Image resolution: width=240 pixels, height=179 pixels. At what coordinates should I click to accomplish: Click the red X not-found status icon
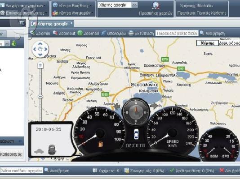click(x=221, y=170)
